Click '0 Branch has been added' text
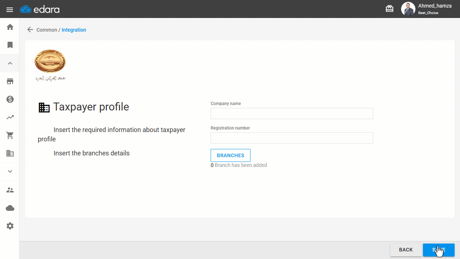This screenshot has height=259, width=460. (x=239, y=165)
